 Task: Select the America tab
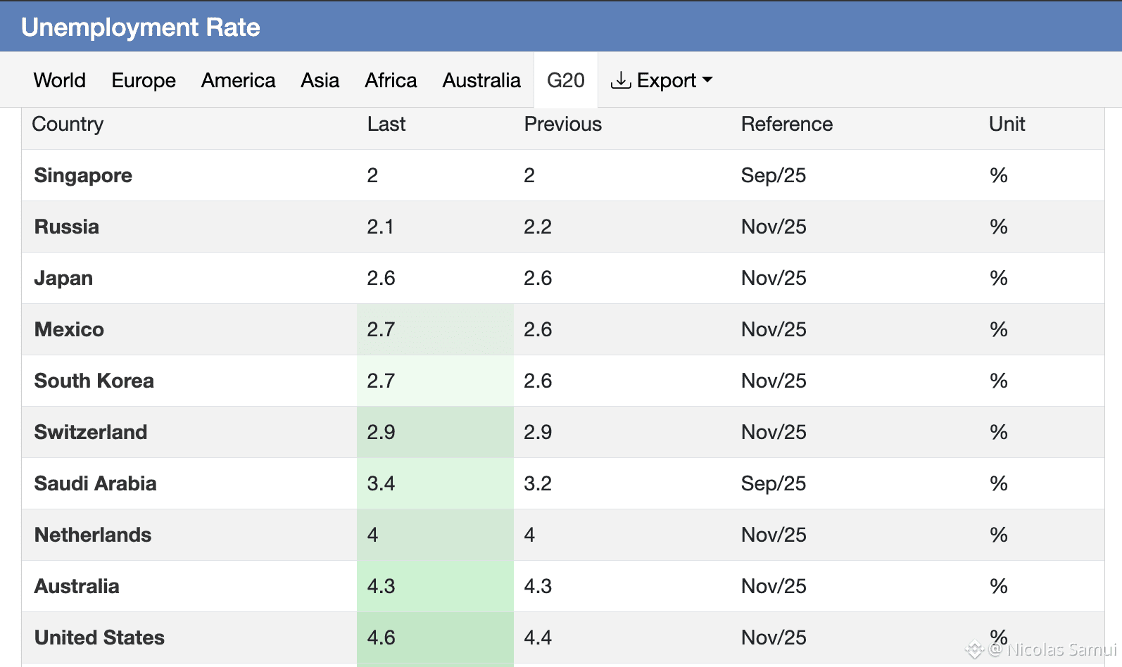tap(238, 80)
